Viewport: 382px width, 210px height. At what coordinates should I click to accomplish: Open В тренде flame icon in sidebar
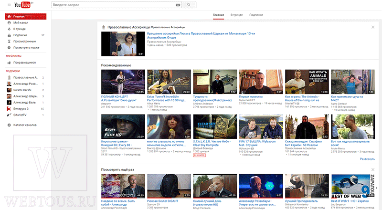9,29
